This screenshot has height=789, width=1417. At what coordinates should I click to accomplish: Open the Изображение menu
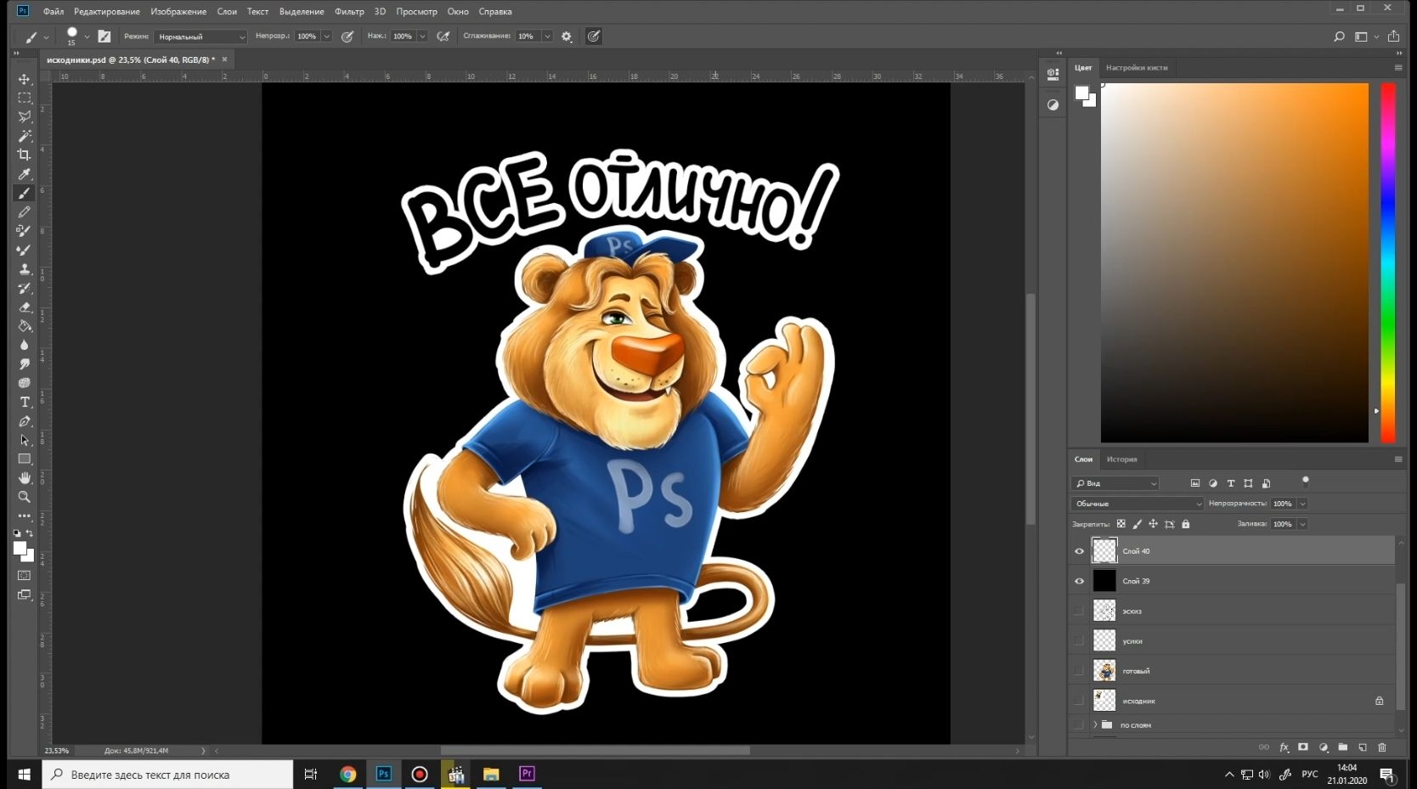178,12
